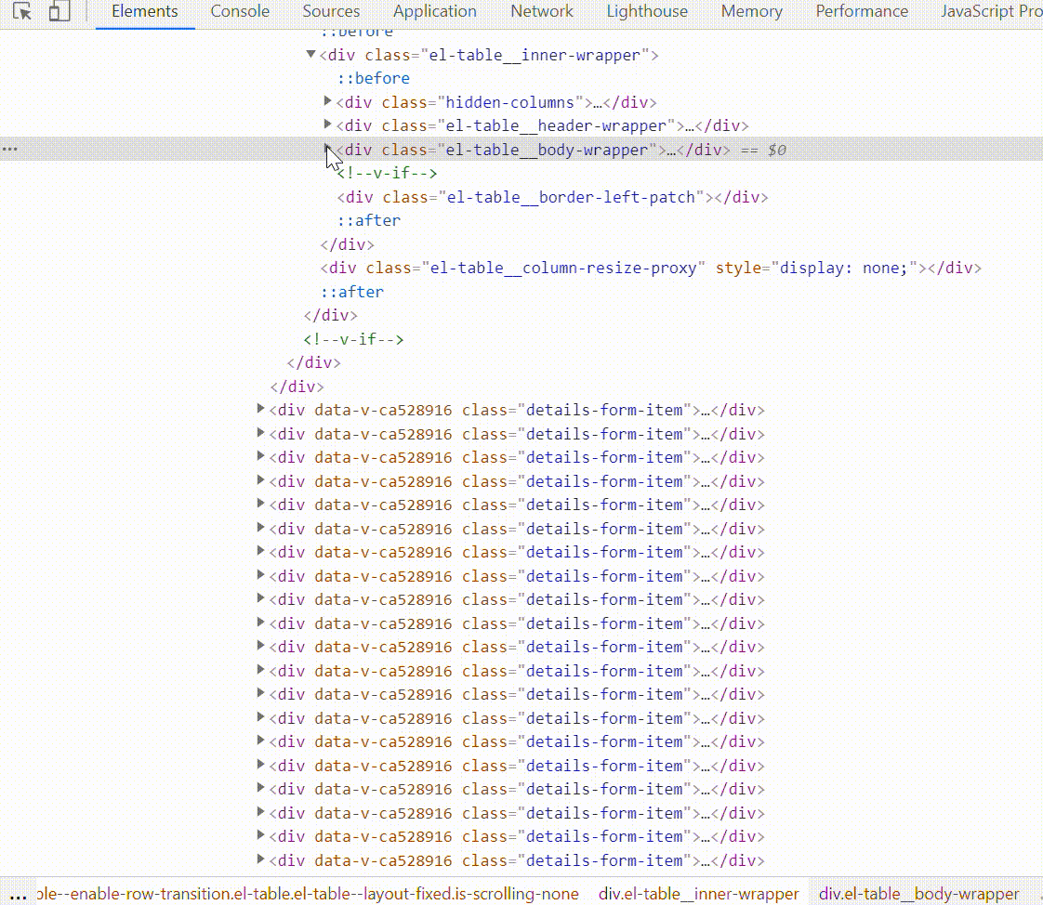Click div.el-table__inner-wrapper in the breadcrumb bar

coord(698,894)
